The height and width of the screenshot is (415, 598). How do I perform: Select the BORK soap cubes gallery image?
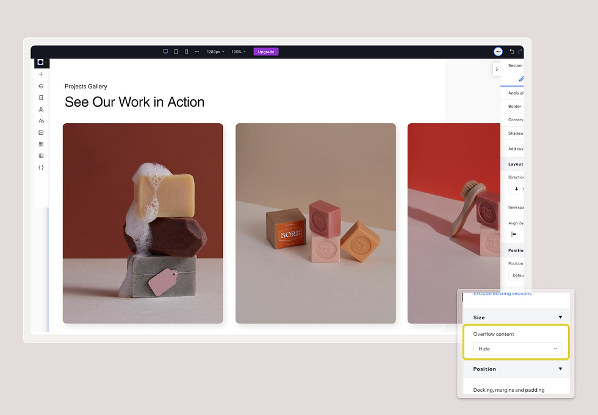coord(316,224)
